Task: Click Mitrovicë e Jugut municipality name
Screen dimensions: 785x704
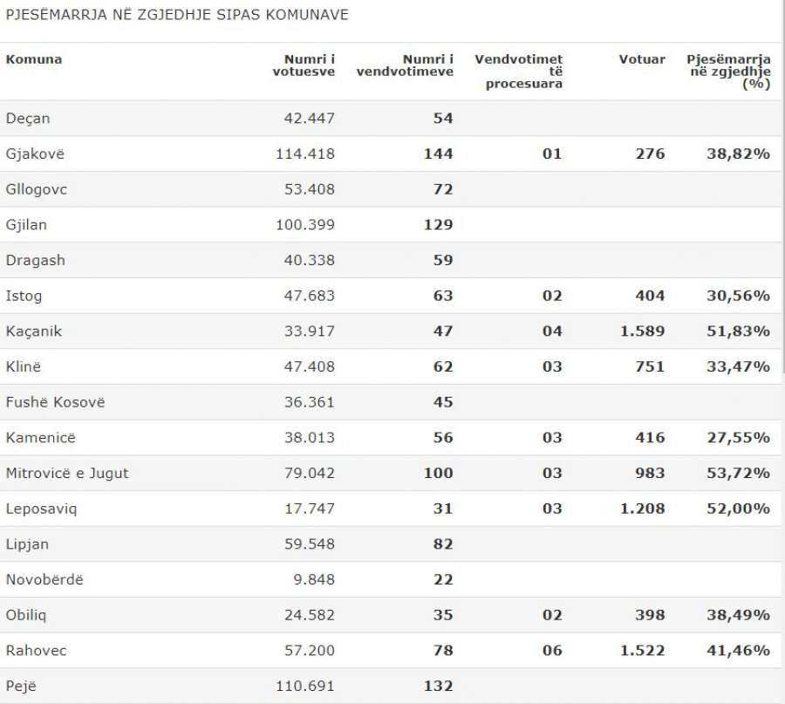Action: pos(67,473)
